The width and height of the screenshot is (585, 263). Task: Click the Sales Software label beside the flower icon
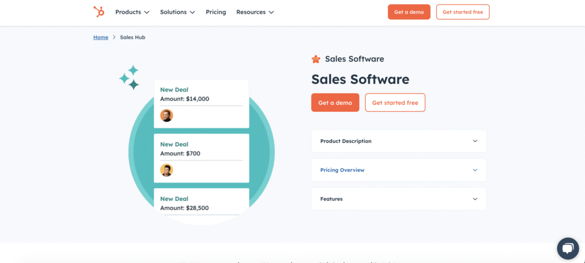354,59
